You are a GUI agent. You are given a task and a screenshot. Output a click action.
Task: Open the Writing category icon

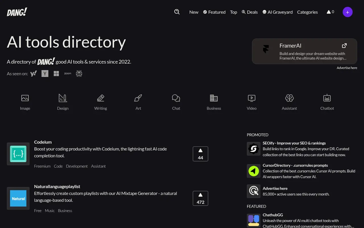coord(101,98)
